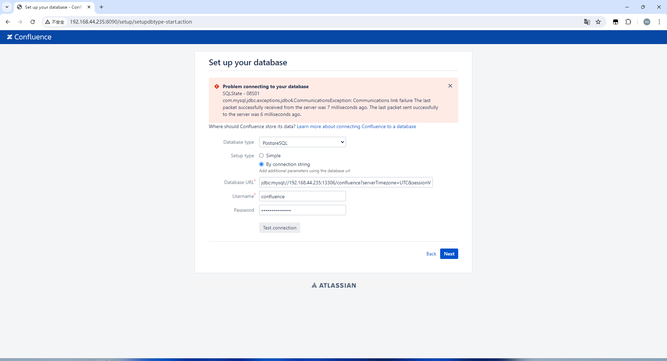Bookmark this page with the star icon
Screen dimensions: 667x361
(x=598, y=22)
